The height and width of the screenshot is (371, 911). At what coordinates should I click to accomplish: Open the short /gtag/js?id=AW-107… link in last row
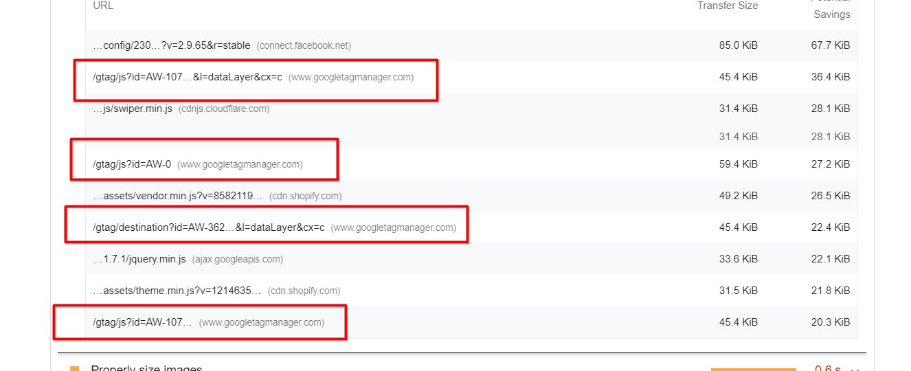tap(143, 322)
